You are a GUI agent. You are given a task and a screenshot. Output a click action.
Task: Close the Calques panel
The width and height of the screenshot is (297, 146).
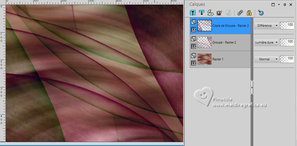291,5
